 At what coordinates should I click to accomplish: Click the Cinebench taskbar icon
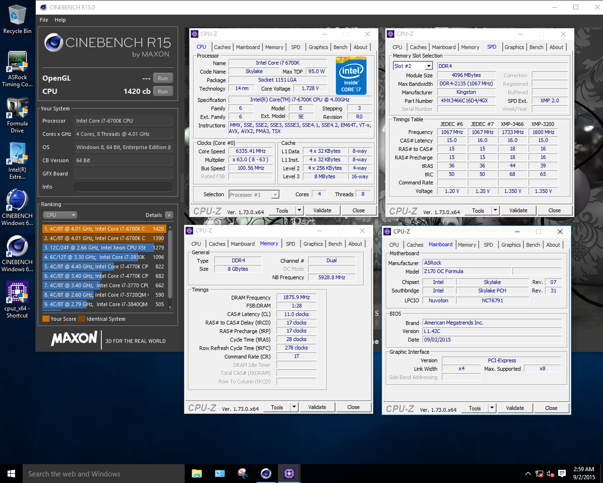tap(266, 474)
